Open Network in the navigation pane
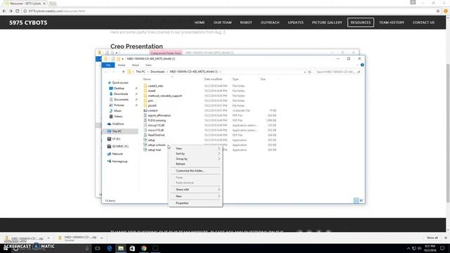This screenshot has height=253, width=450. 115,154
